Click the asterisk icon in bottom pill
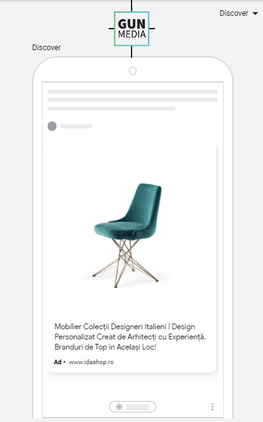 119,407
